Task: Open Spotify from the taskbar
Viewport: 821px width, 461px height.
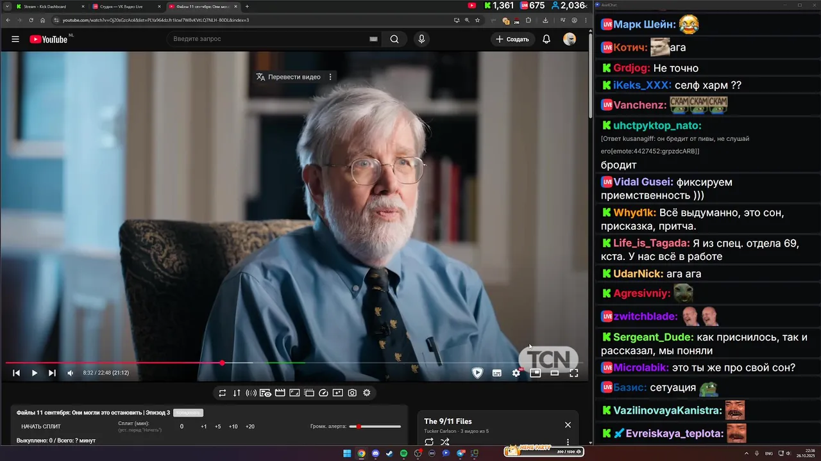Action: (403, 453)
